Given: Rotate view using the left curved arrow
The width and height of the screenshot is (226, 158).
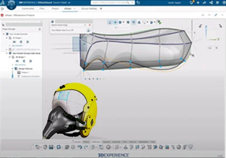Looking at the screenshot, I should 200,26.
